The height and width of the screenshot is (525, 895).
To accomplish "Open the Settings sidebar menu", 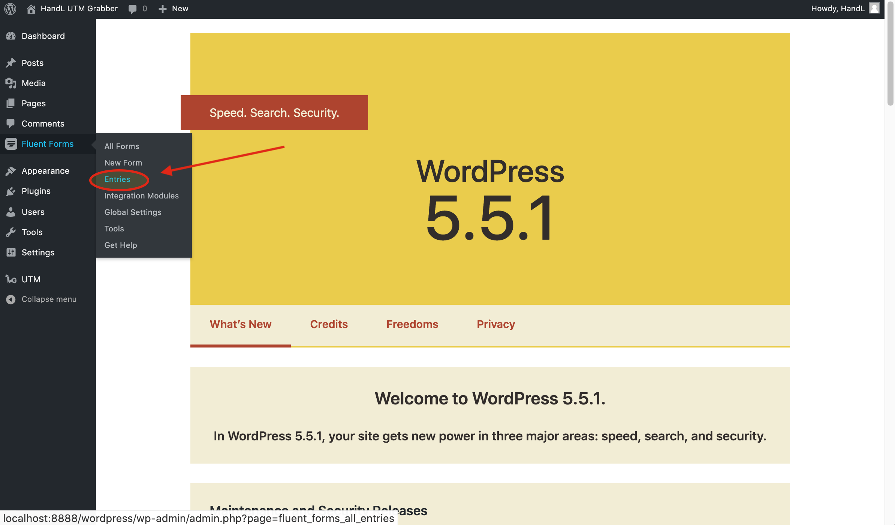I will point(38,252).
